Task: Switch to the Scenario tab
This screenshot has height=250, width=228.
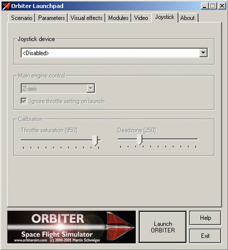Action: (x=22, y=18)
